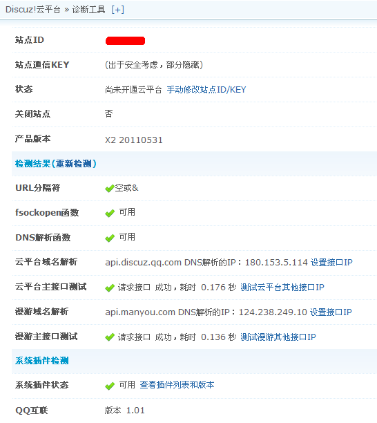Open 设置接口IP next to api.discuz.qq.com
The height and width of the screenshot is (423, 377).
(x=331, y=262)
